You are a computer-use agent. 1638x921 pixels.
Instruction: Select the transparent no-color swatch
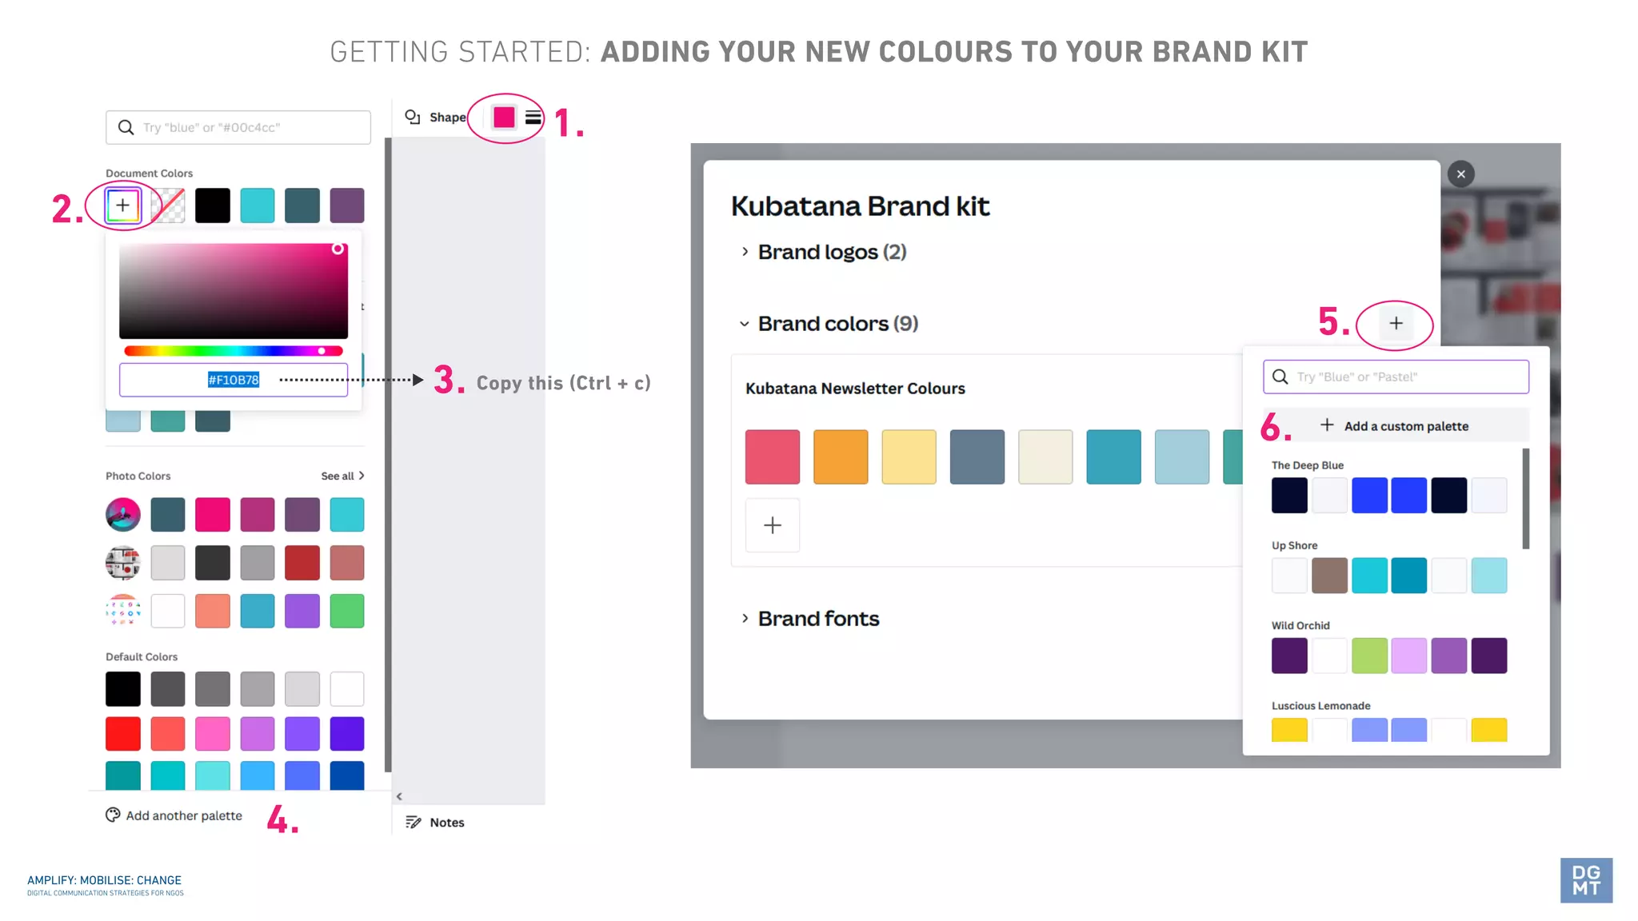click(x=168, y=205)
